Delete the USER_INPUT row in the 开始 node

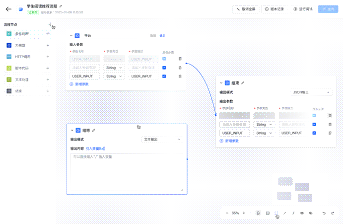[180, 76]
